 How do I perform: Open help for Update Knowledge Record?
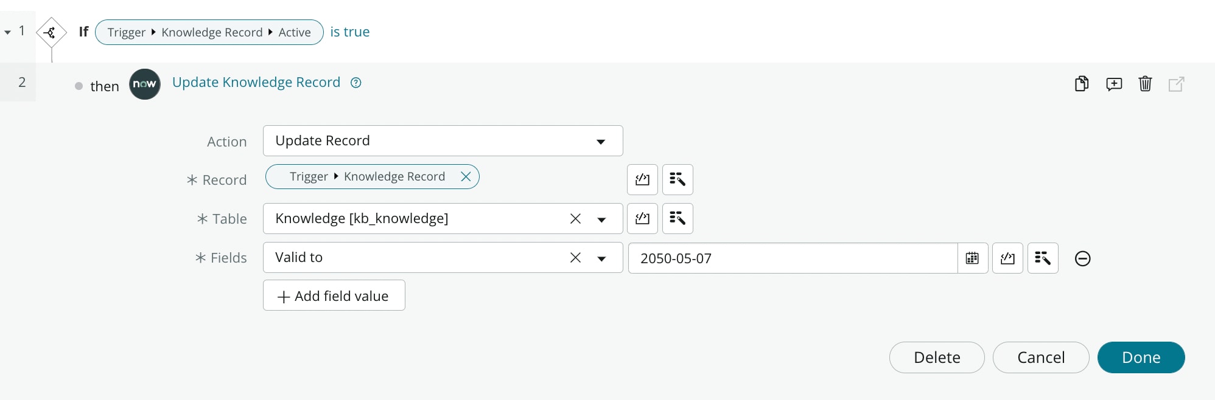(356, 83)
